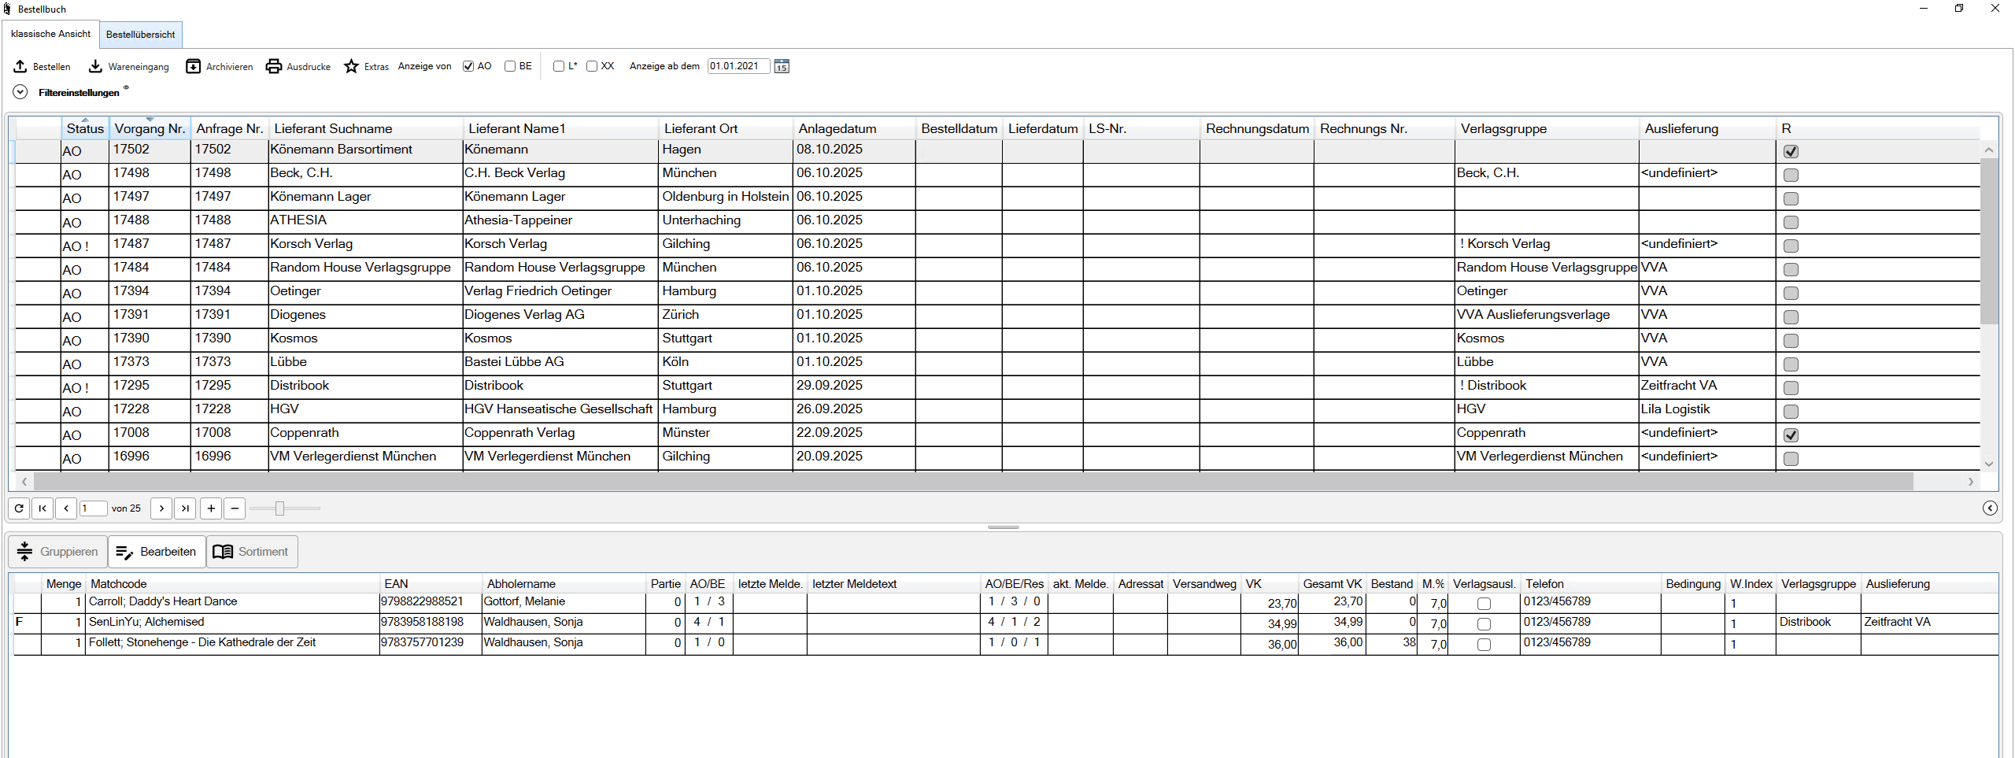Click the Bearbeiten edit button
Screen dimensions: 2015x758
pos(157,552)
